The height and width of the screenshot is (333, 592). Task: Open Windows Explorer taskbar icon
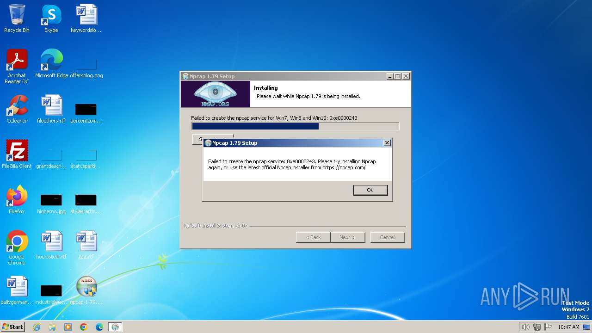point(52,327)
